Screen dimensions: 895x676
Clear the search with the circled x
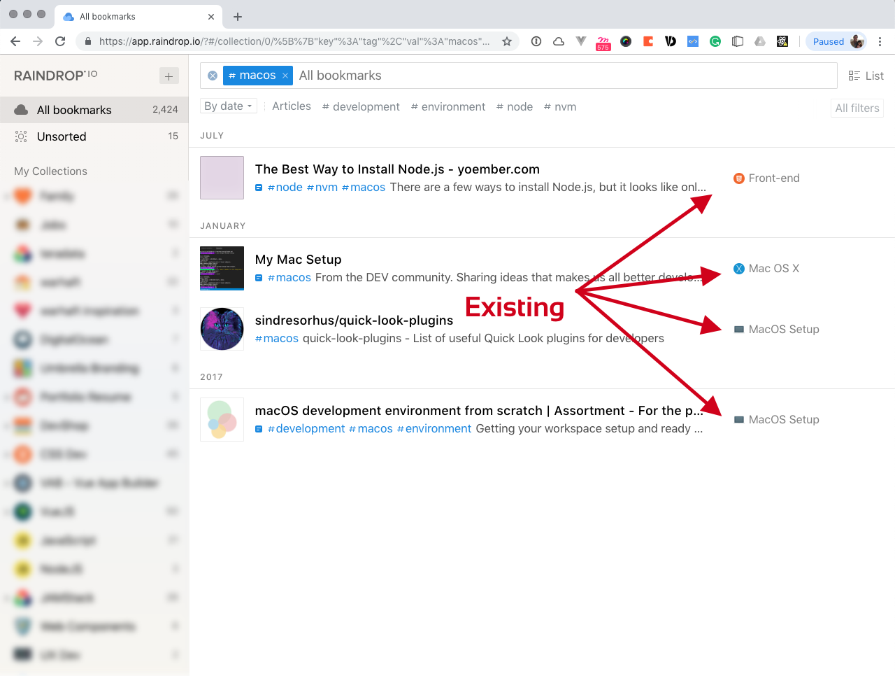(x=213, y=76)
